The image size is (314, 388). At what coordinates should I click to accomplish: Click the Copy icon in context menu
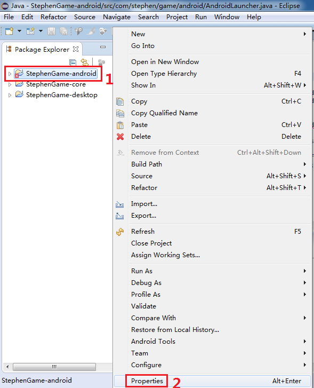(x=120, y=101)
